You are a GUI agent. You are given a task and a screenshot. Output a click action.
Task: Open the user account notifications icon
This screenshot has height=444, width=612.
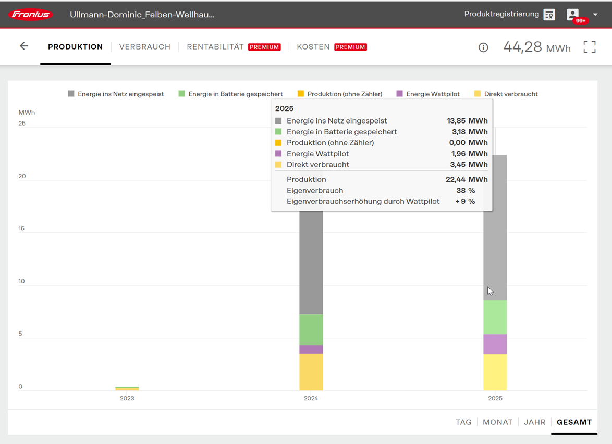(x=574, y=15)
